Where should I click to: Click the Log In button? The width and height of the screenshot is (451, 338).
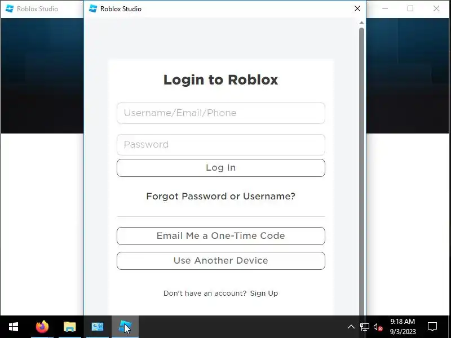click(221, 168)
